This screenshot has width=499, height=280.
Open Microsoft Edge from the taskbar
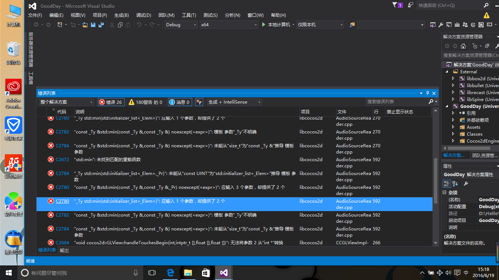pos(170,272)
